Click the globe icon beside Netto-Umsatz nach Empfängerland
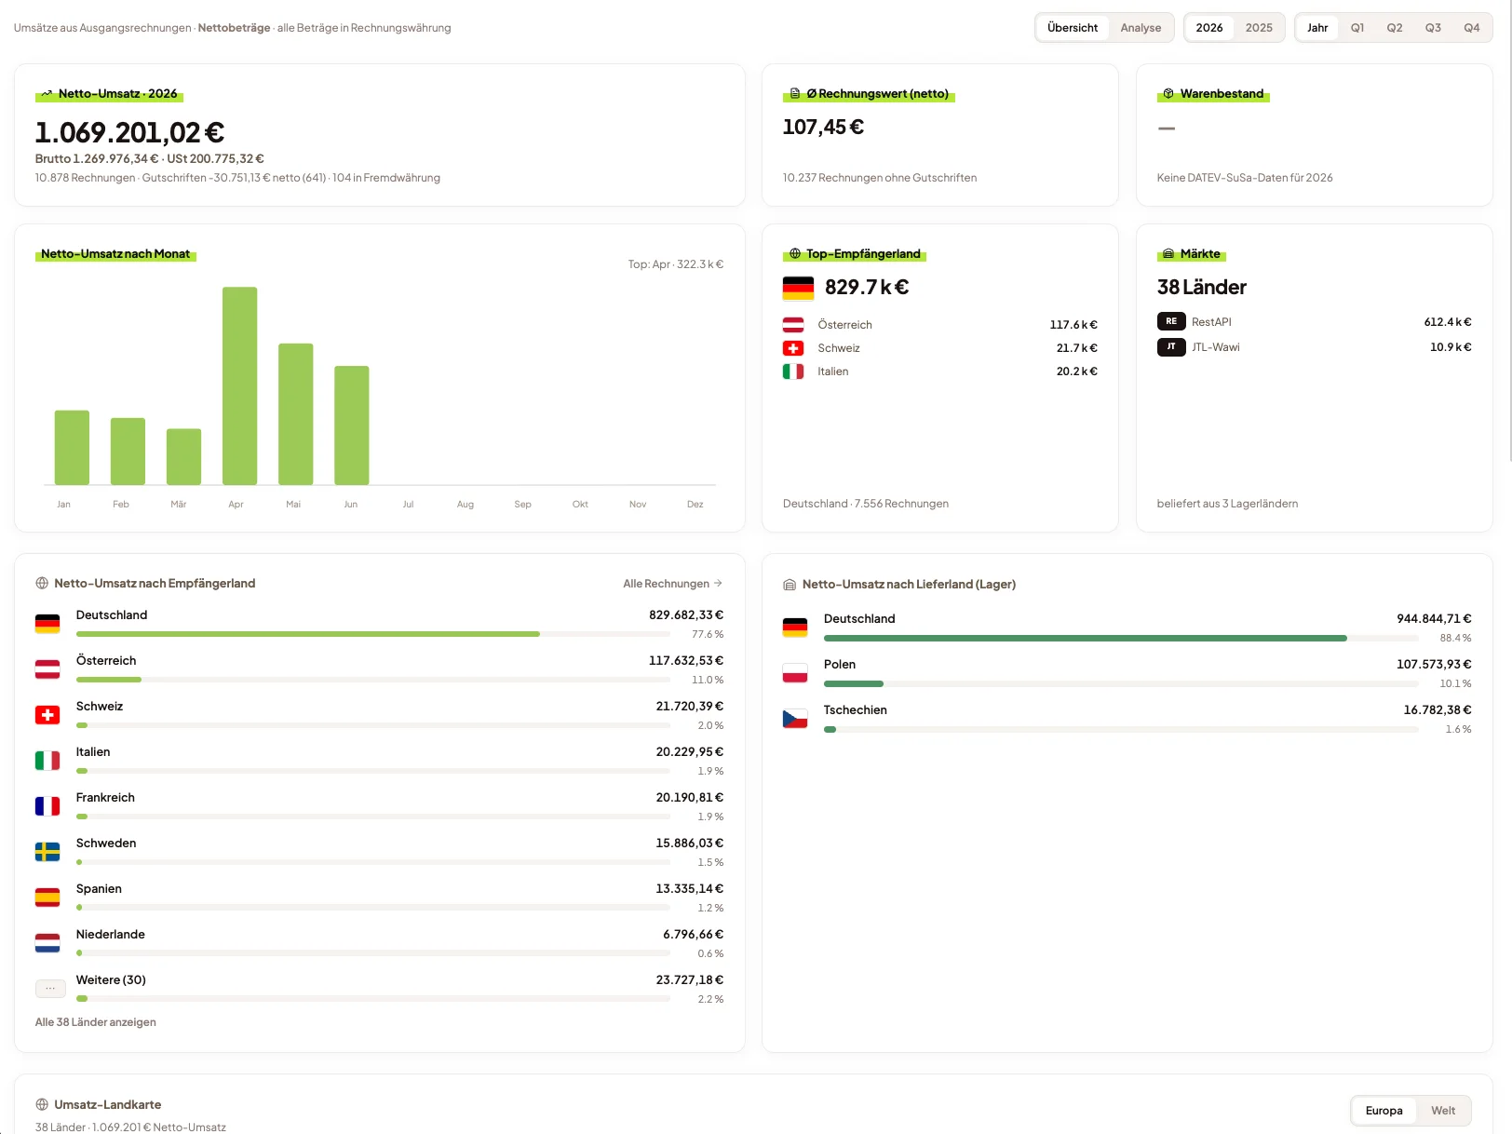This screenshot has height=1134, width=1512. [x=42, y=584]
